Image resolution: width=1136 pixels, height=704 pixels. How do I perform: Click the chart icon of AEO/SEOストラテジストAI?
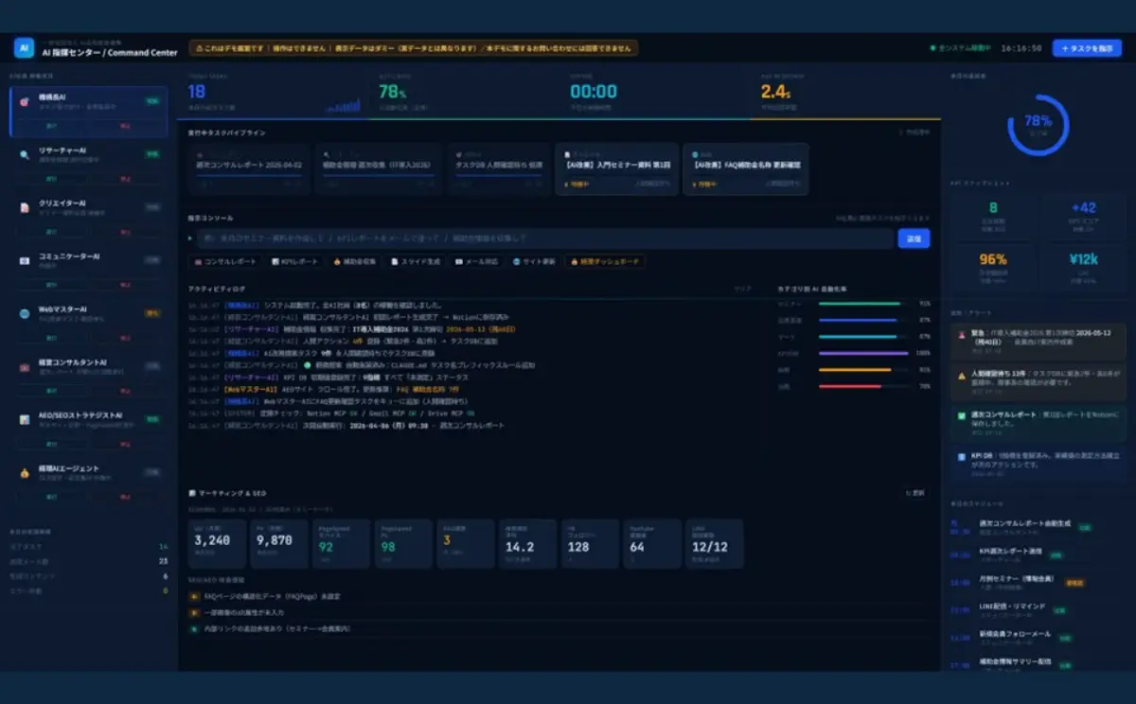(24, 418)
